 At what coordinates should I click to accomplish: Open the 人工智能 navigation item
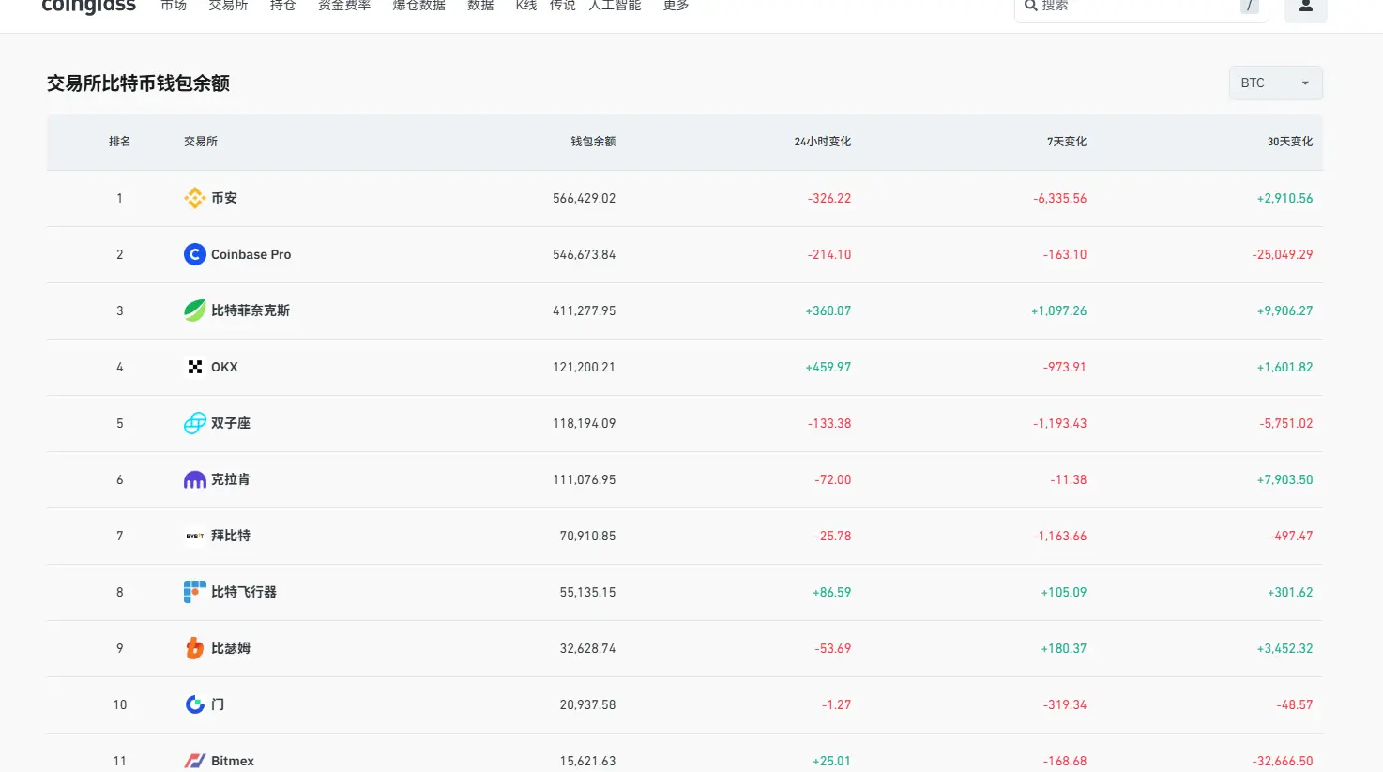click(616, 6)
